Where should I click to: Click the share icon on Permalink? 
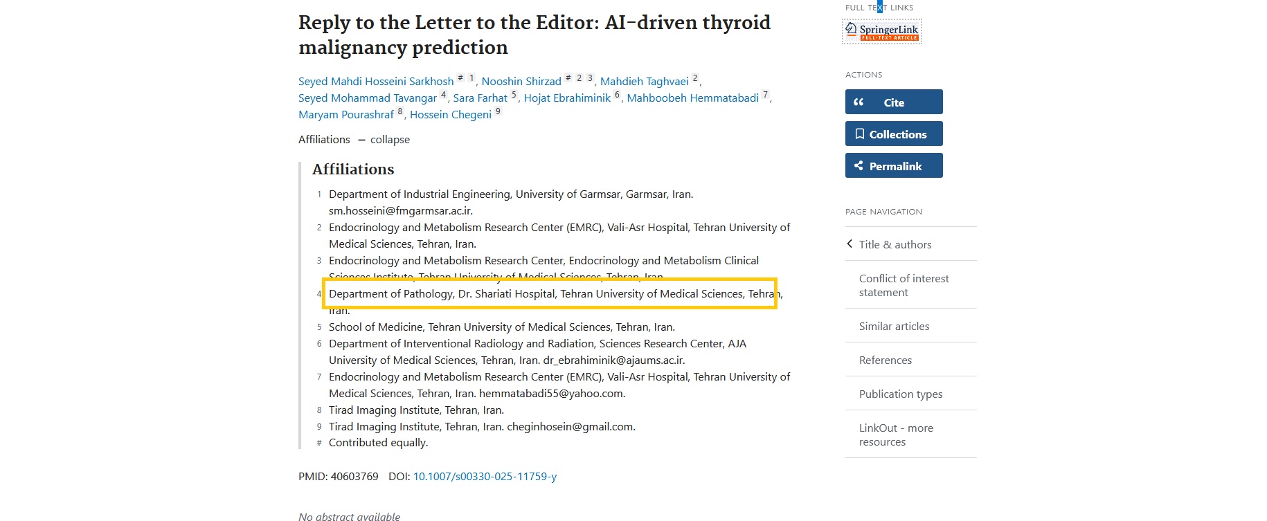(859, 166)
